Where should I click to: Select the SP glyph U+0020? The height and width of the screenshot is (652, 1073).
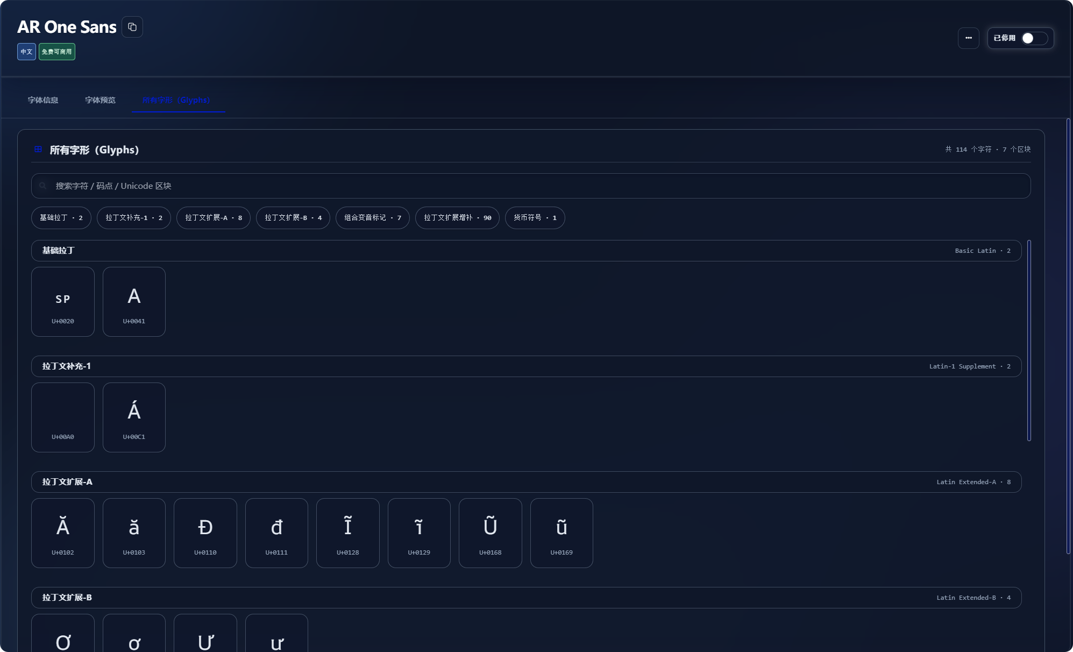pyautogui.click(x=63, y=302)
